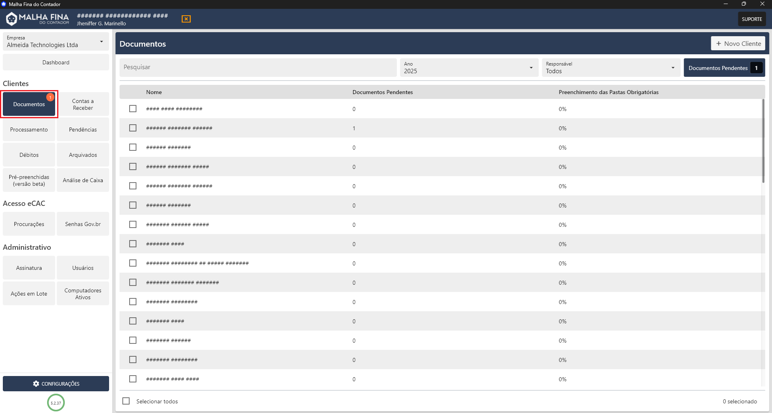Click the plus icon for Novo Cliente
Viewport: 772px width, 413px height.
tap(718, 43)
